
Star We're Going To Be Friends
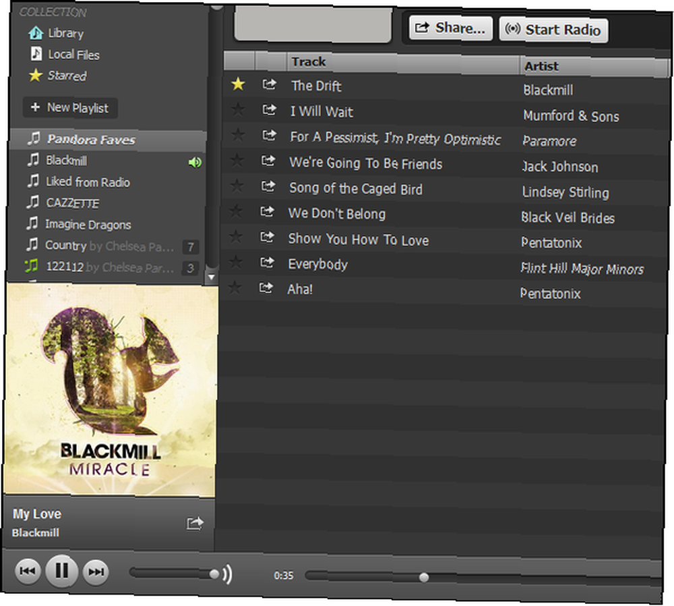click(237, 160)
